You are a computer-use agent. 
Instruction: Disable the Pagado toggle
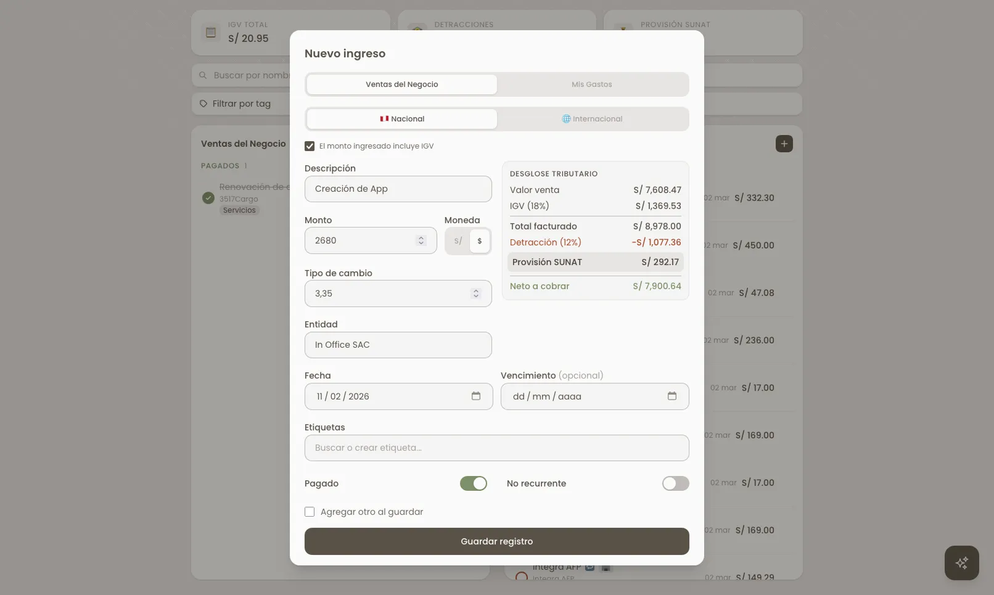pos(473,483)
